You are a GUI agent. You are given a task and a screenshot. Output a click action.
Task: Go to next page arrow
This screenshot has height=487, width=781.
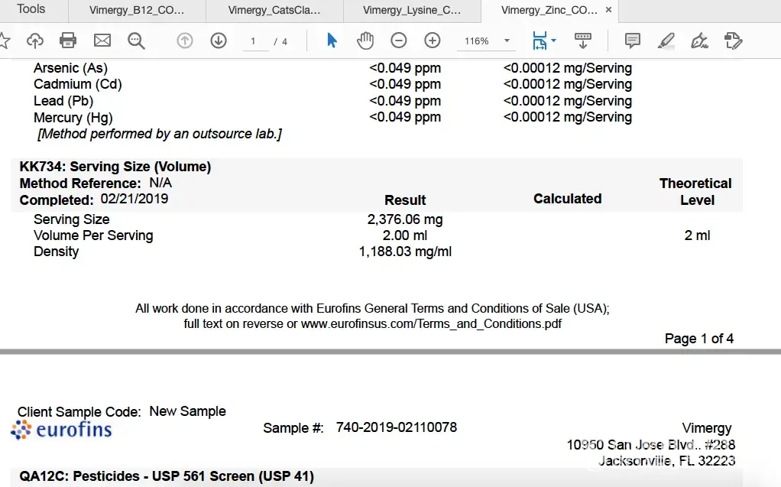219,41
